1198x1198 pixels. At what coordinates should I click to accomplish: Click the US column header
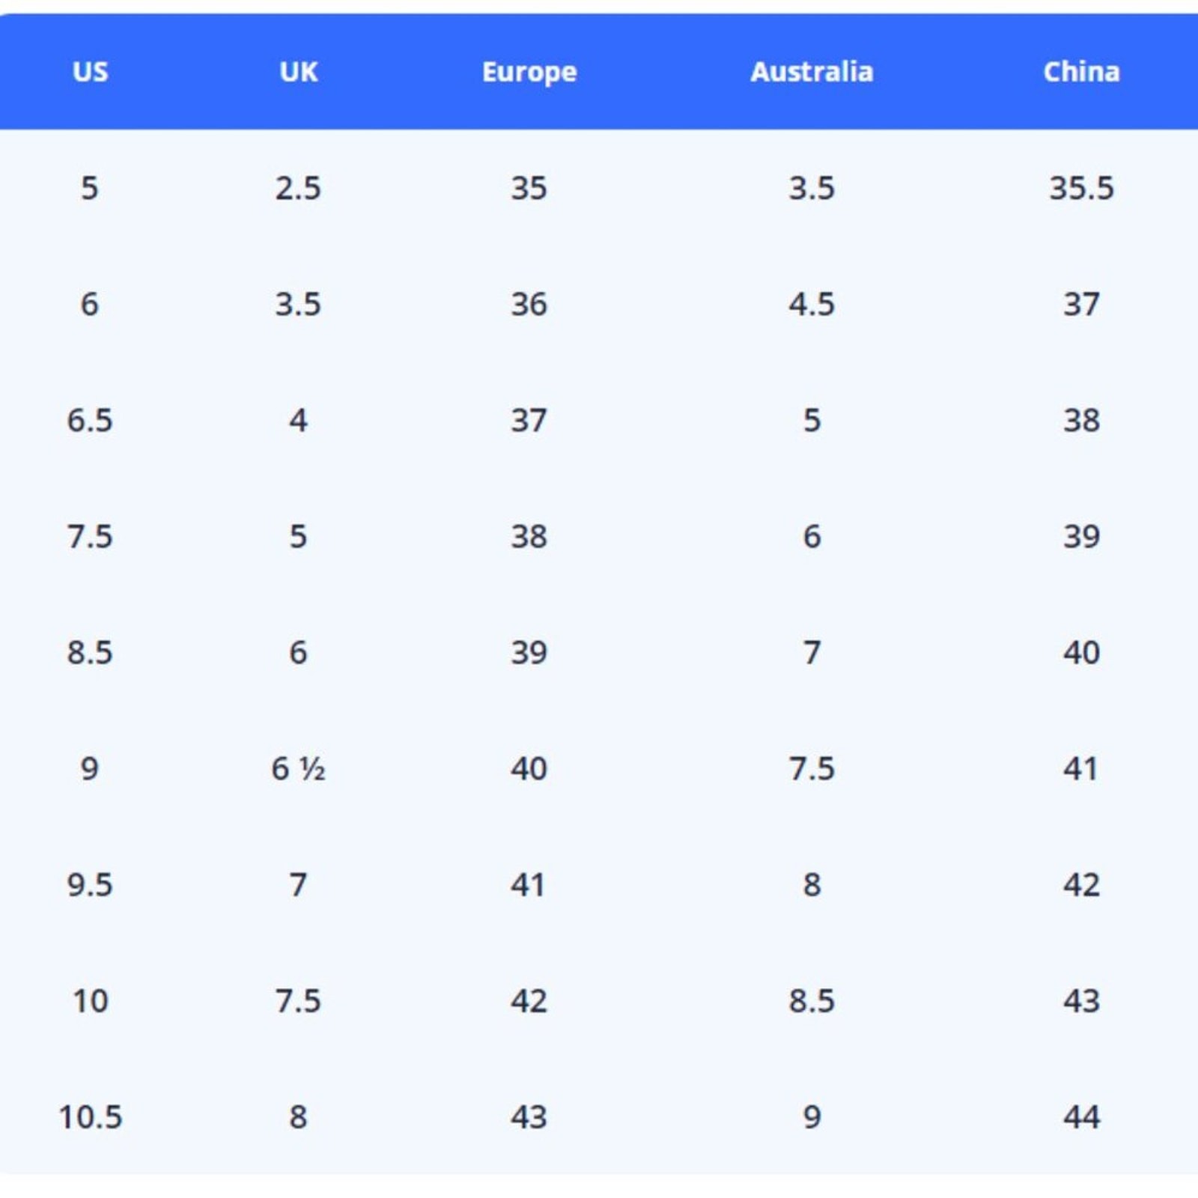90,72
